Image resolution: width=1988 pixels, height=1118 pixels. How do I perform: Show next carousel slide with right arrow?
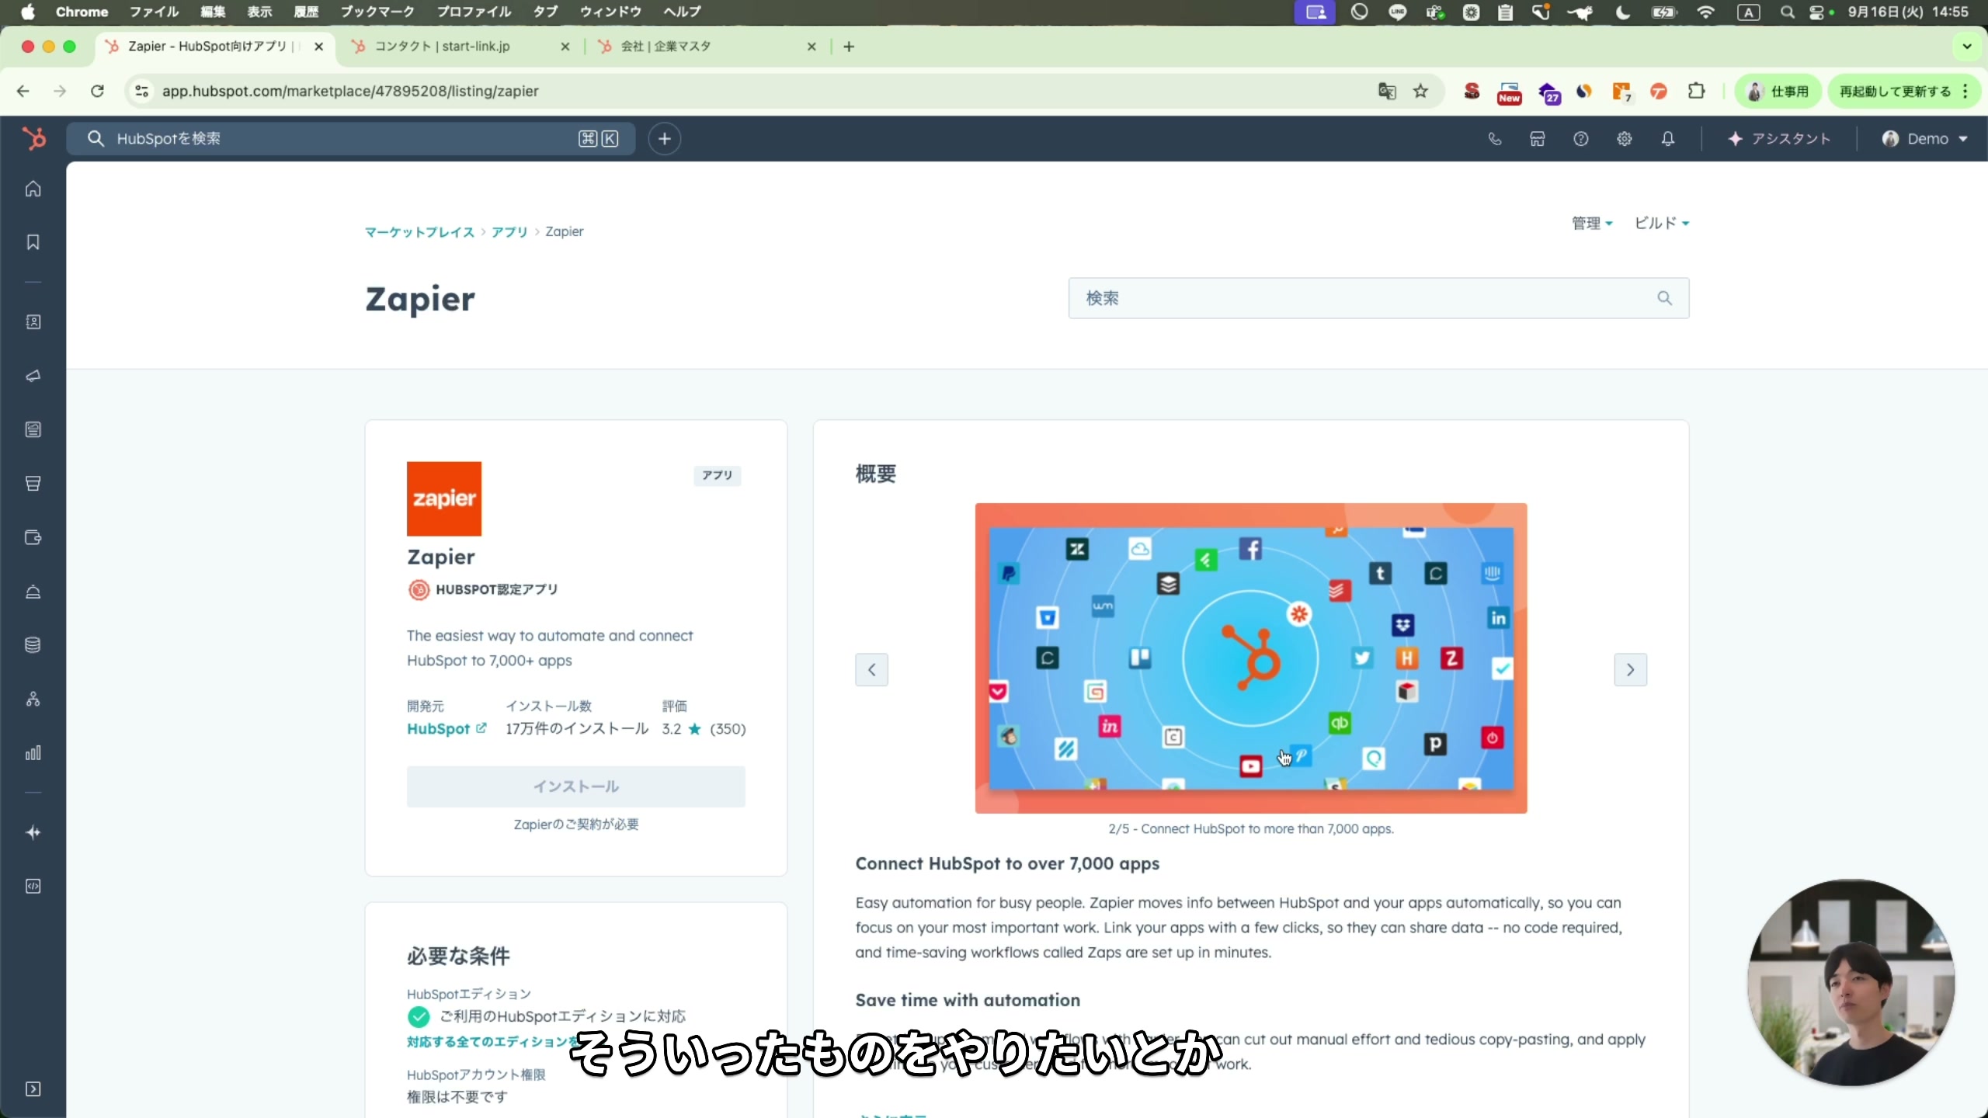pos(1630,669)
